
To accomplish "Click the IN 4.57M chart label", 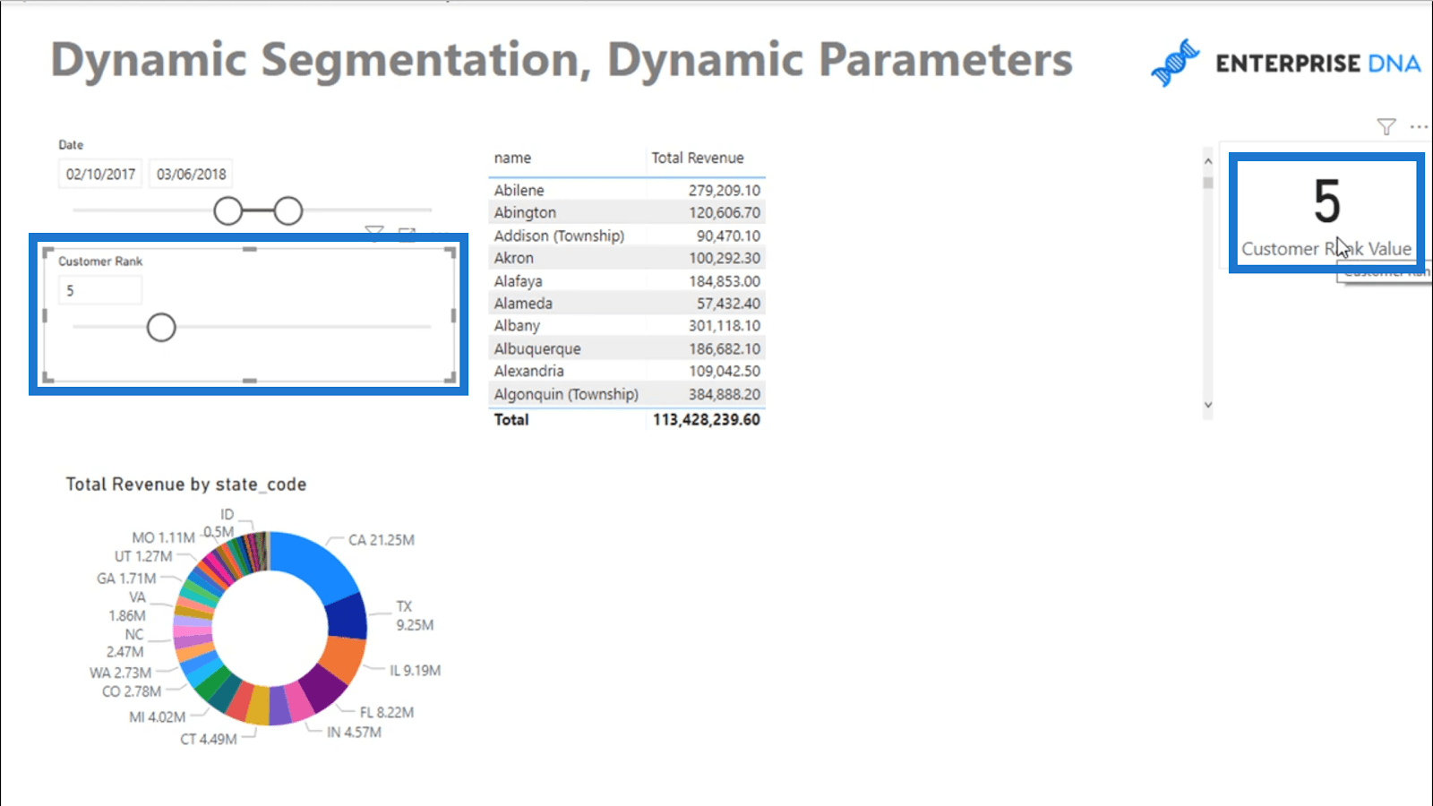I will tap(354, 732).
